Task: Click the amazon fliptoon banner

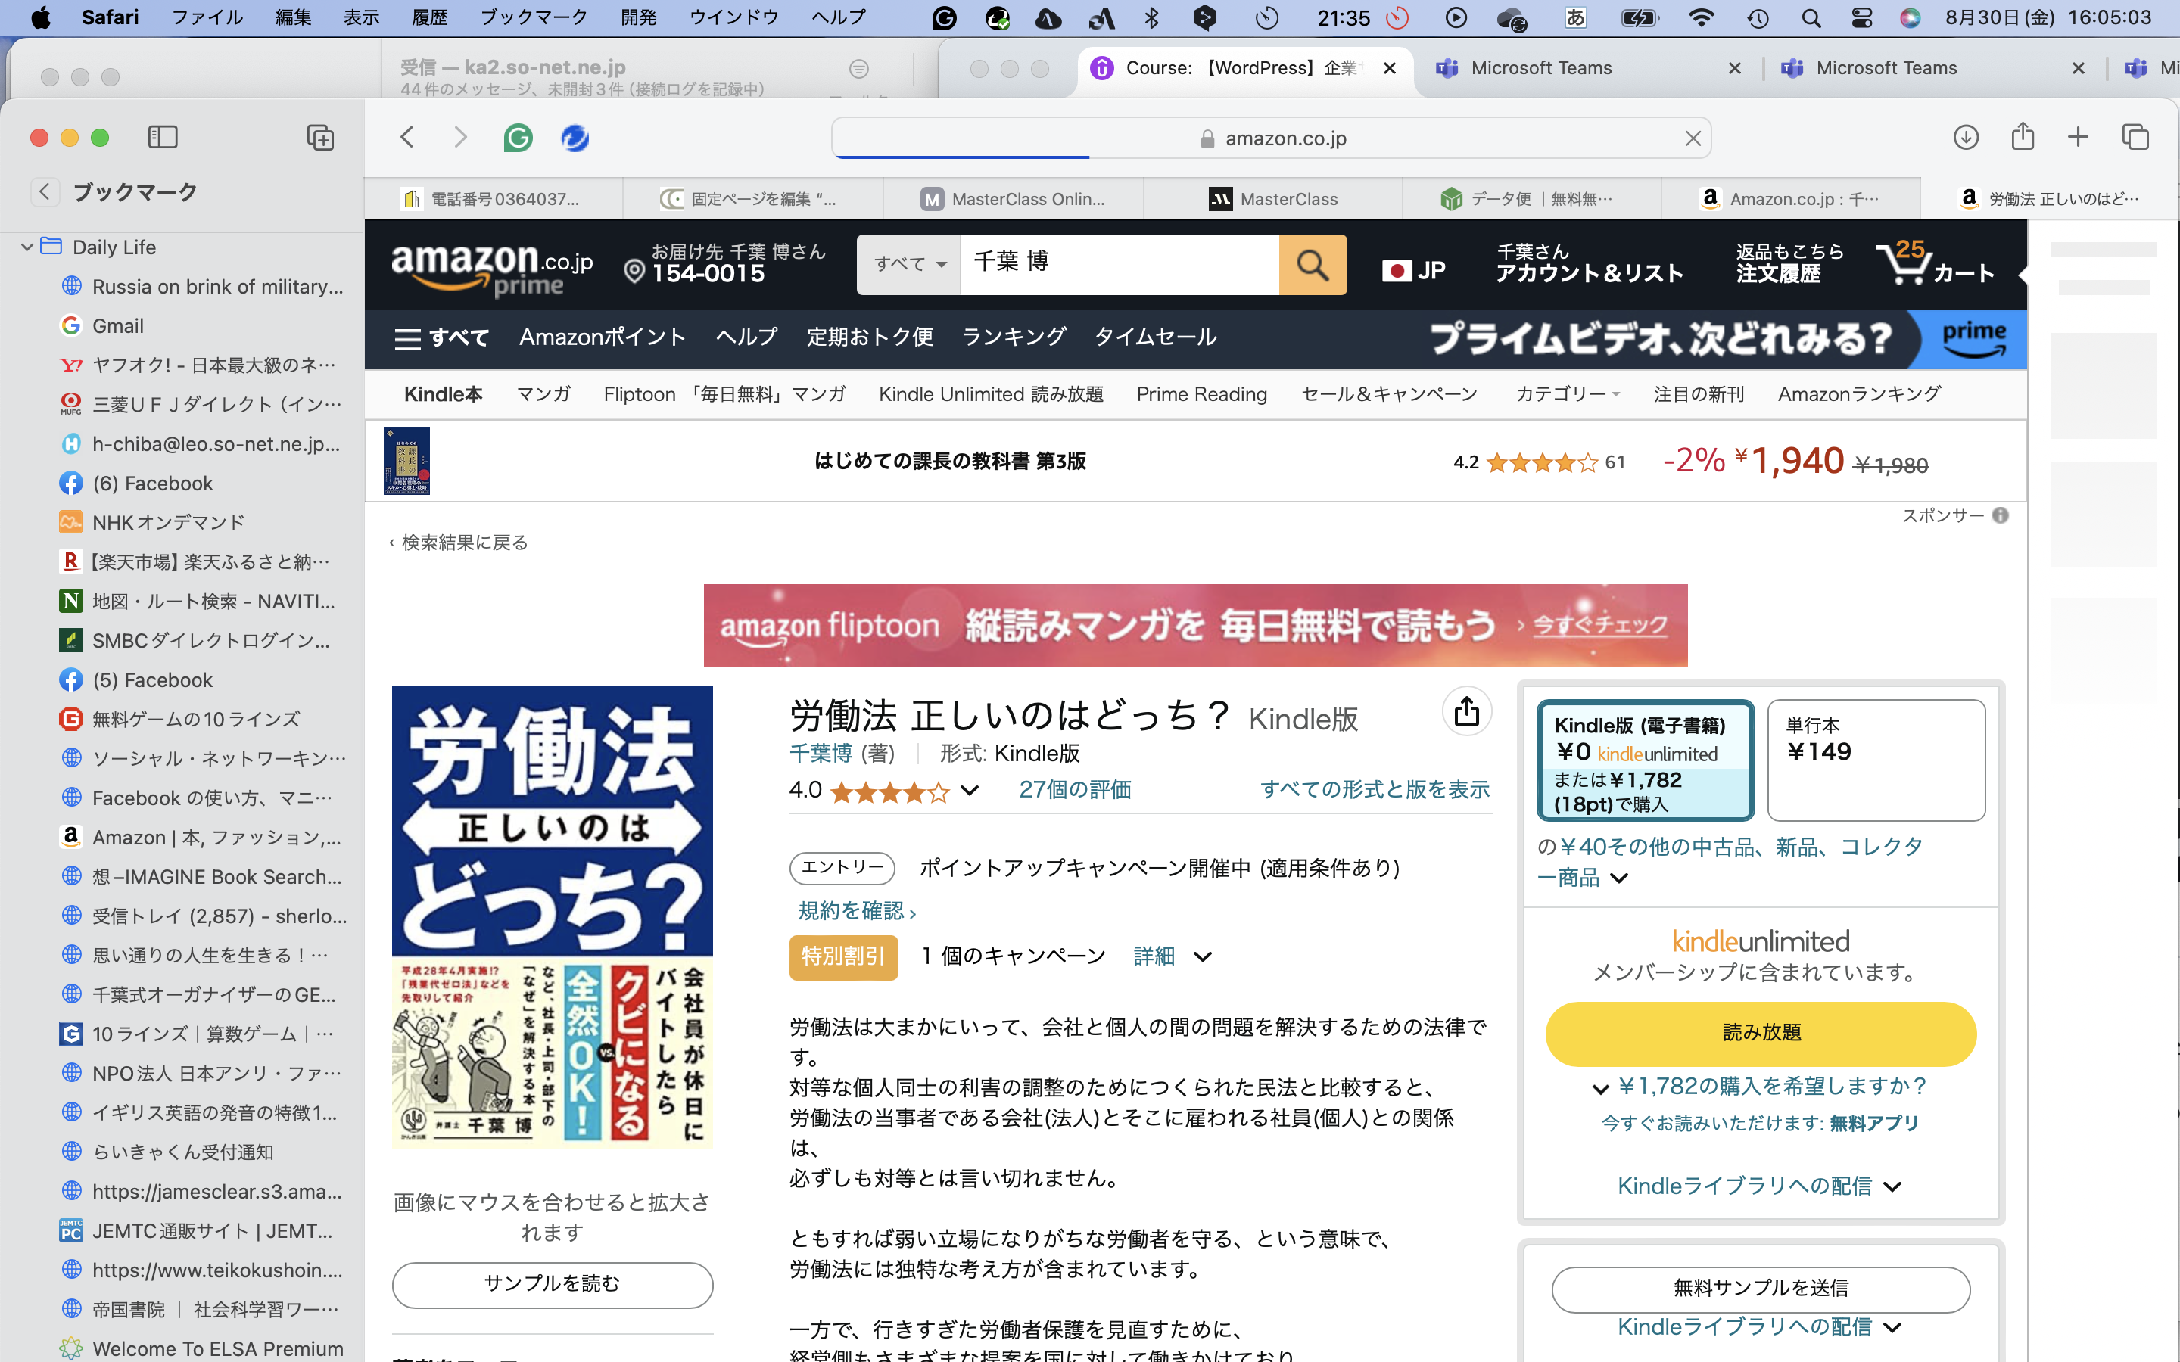Action: (x=1195, y=625)
